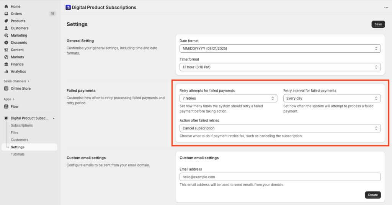The height and width of the screenshot is (205, 392).
Task: Click the Home icon in sidebar
Action: click(x=6, y=6)
